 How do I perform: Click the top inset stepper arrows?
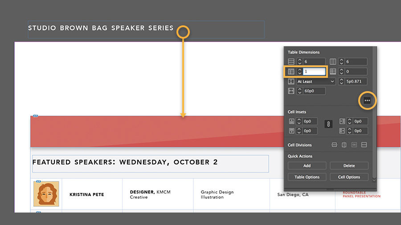[299, 121]
